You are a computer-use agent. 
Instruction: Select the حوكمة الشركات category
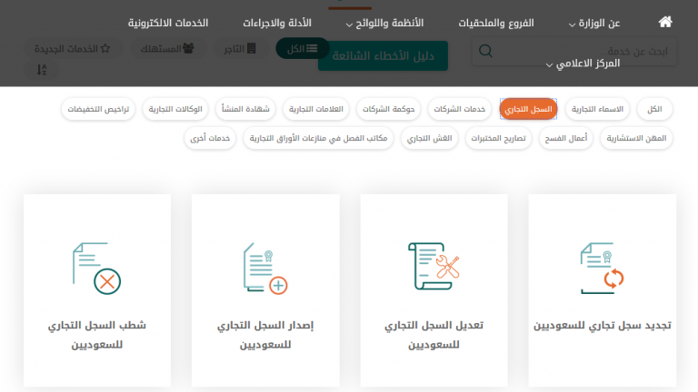pyautogui.click(x=388, y=109)
